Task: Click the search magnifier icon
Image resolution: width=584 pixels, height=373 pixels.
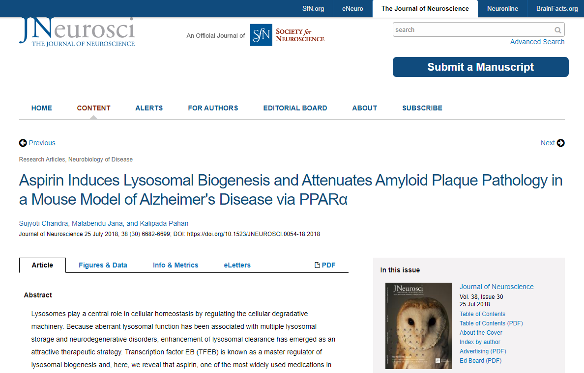Action: [557, 30]
